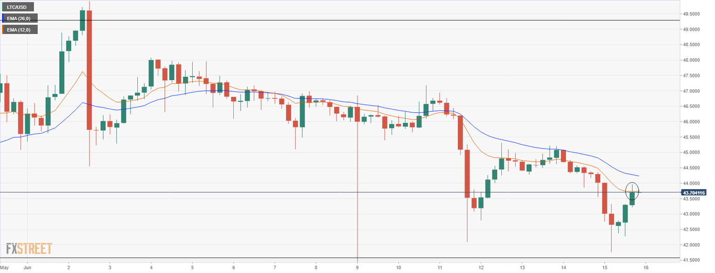Click the 47.5000 price axis label

pyautogui.click(x=691, y=75)
